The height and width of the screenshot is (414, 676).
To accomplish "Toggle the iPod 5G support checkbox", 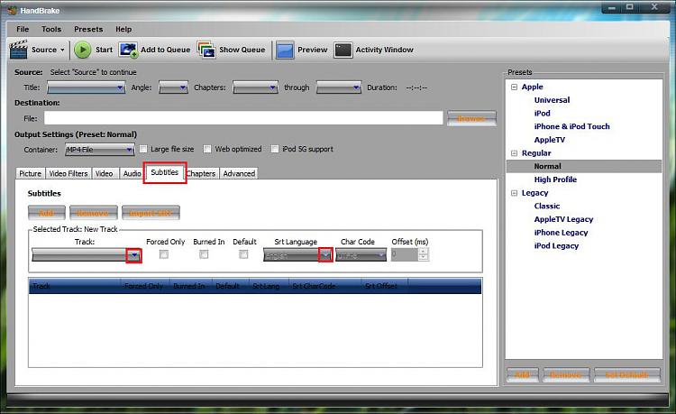I will click(x=275, y=149).
